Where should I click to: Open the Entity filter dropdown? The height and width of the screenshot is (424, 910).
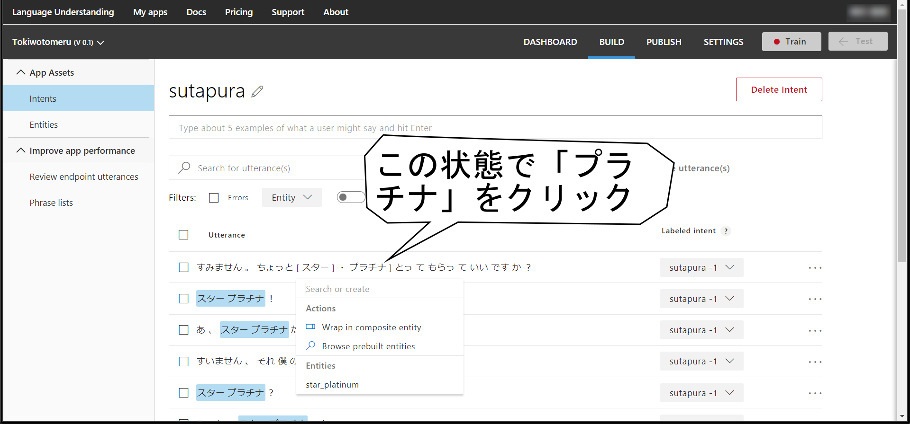tap(292, 197)
